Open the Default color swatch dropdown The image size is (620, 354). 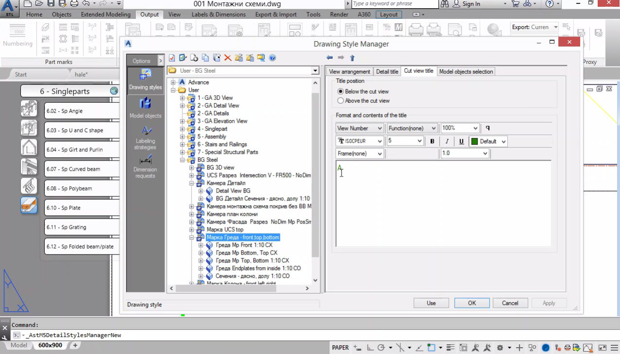[x=488, y=141]
